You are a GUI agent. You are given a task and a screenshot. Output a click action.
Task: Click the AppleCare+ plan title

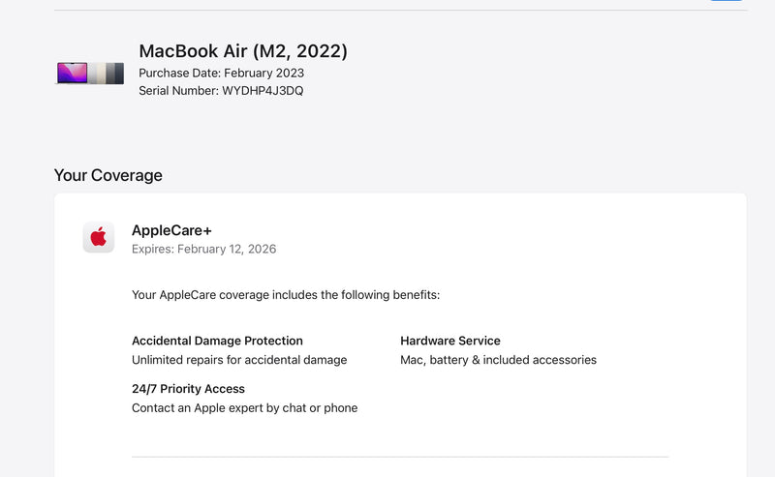(171, 230)
